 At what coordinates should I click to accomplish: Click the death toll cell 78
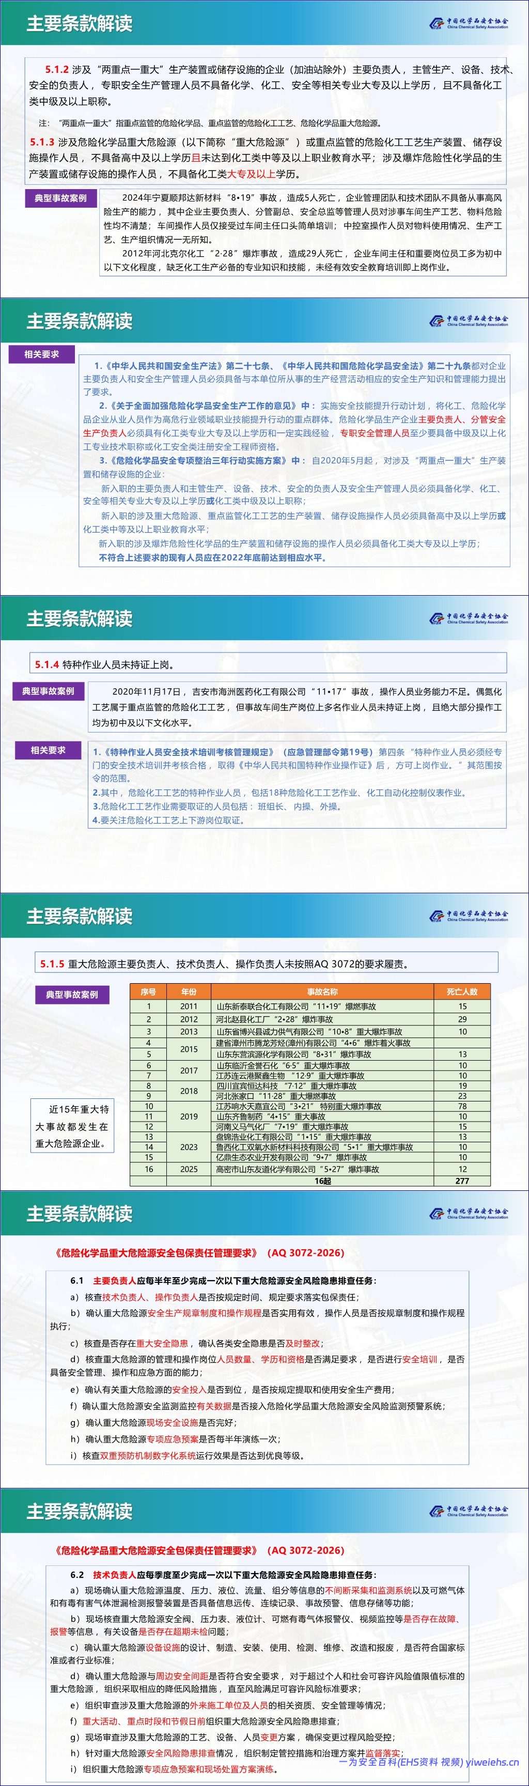pos(462,1107)
